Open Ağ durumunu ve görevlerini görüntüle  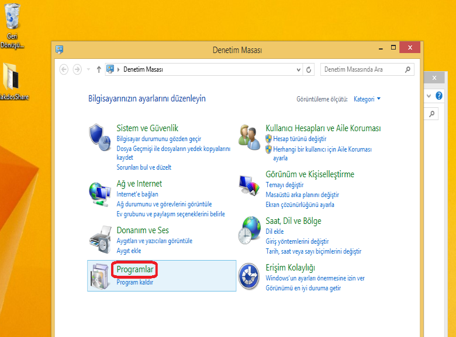(164, 204)
